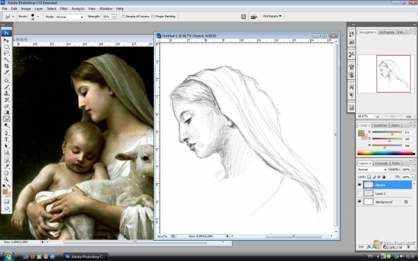Open the Filter menu

pos(63,9)
